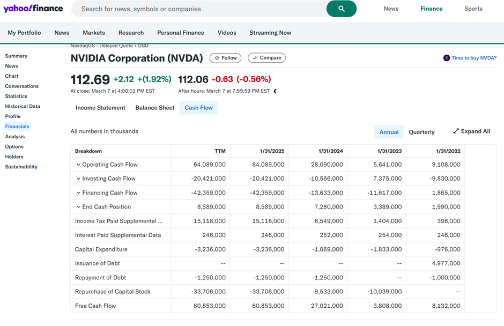
Task: Click the Time to buy NVDA link
Action: [x=474, y=58]
